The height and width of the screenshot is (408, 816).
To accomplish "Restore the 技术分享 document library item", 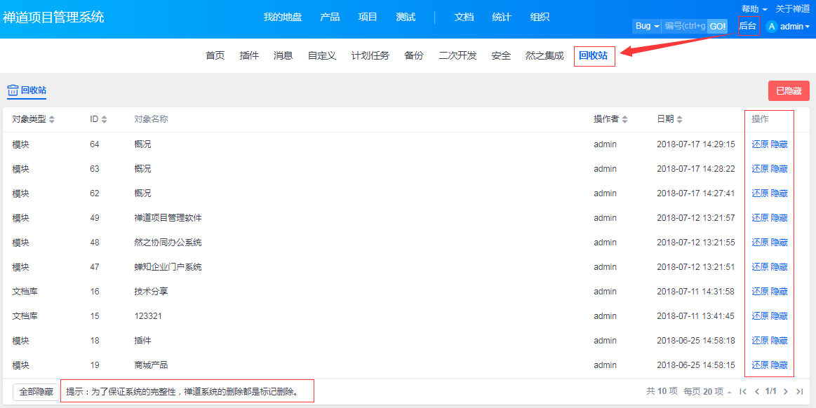I will (x=760, y=292).
